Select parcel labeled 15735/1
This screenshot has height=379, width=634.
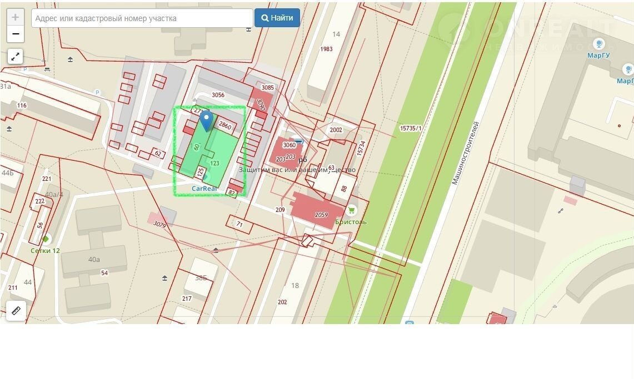point(410,128)
